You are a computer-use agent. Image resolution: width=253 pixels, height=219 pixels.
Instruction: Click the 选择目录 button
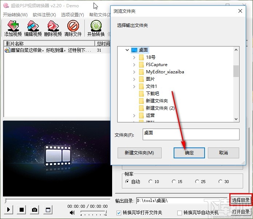pyautogui.click(x=241, y=200)
